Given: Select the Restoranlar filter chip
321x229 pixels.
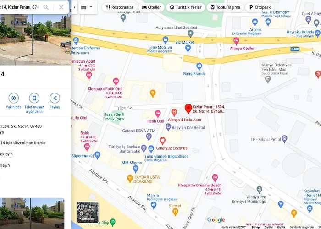Looking at the screenshot, I should [x=120, y=7].
